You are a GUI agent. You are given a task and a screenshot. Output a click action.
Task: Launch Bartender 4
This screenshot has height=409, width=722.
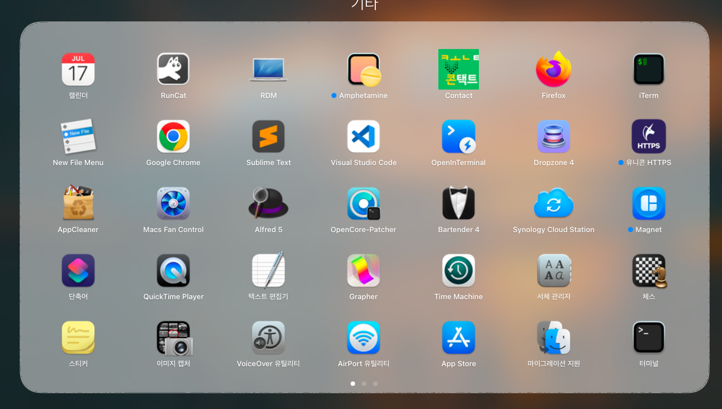tap(459, 203)
